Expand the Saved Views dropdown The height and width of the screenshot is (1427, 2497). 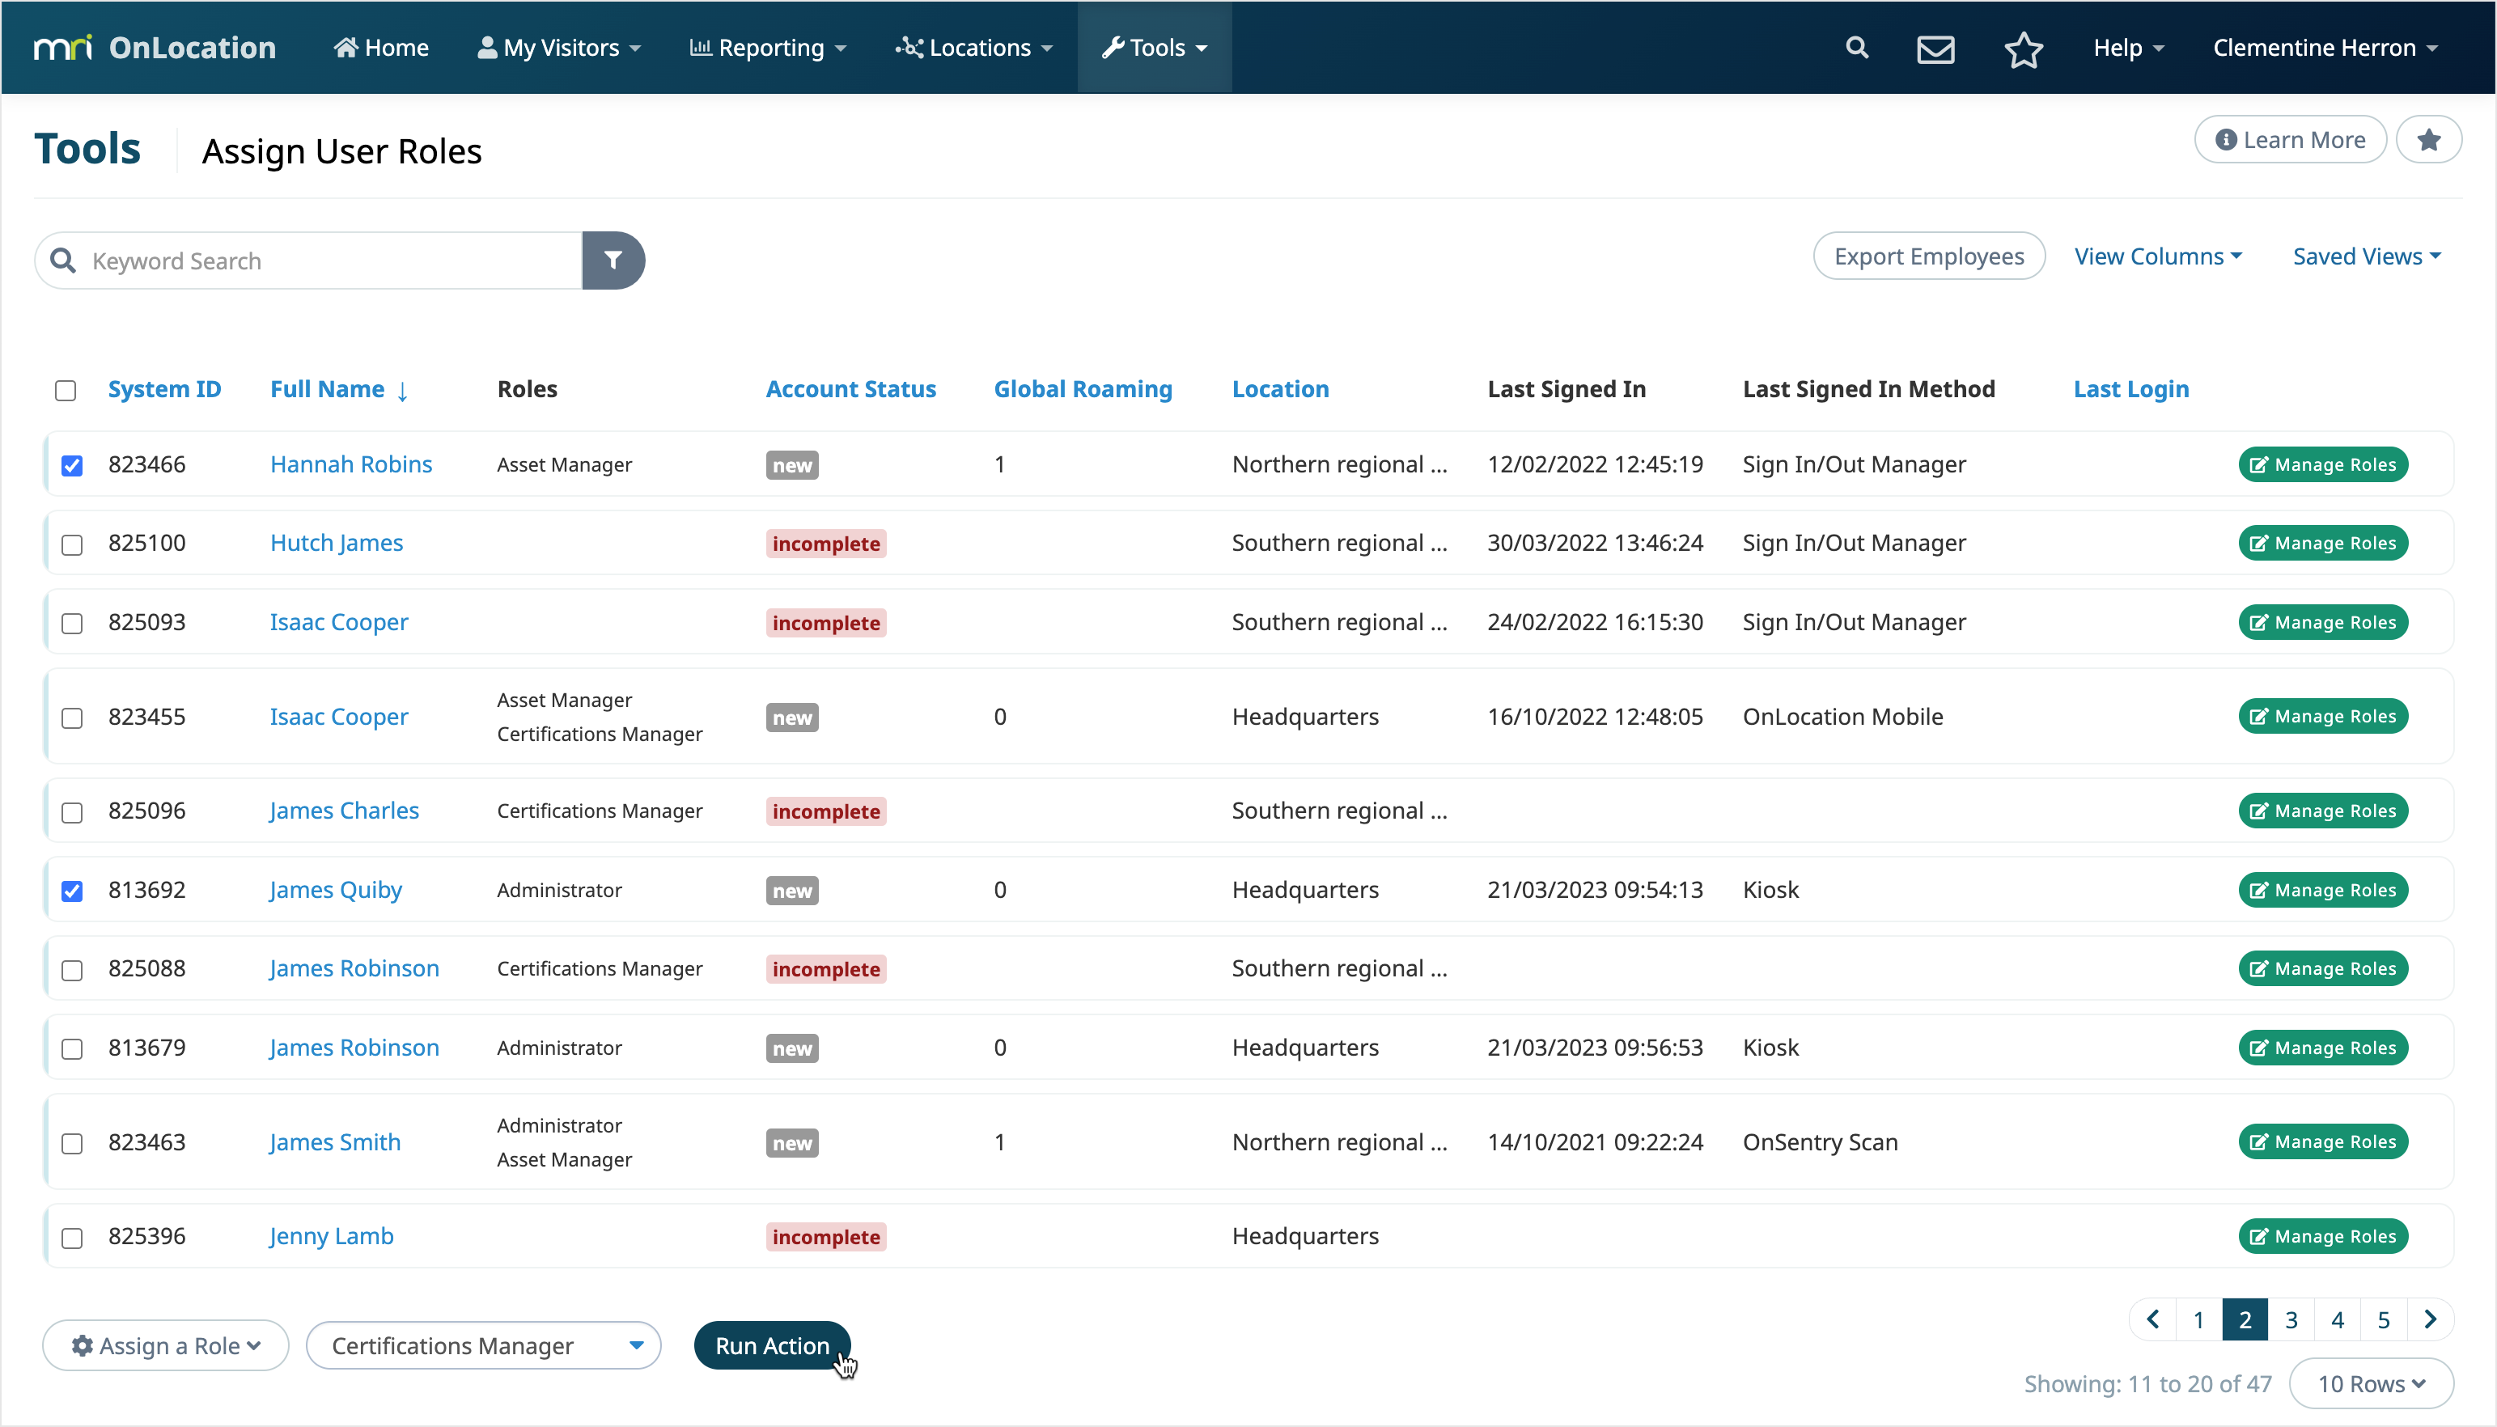(2367, 256)
